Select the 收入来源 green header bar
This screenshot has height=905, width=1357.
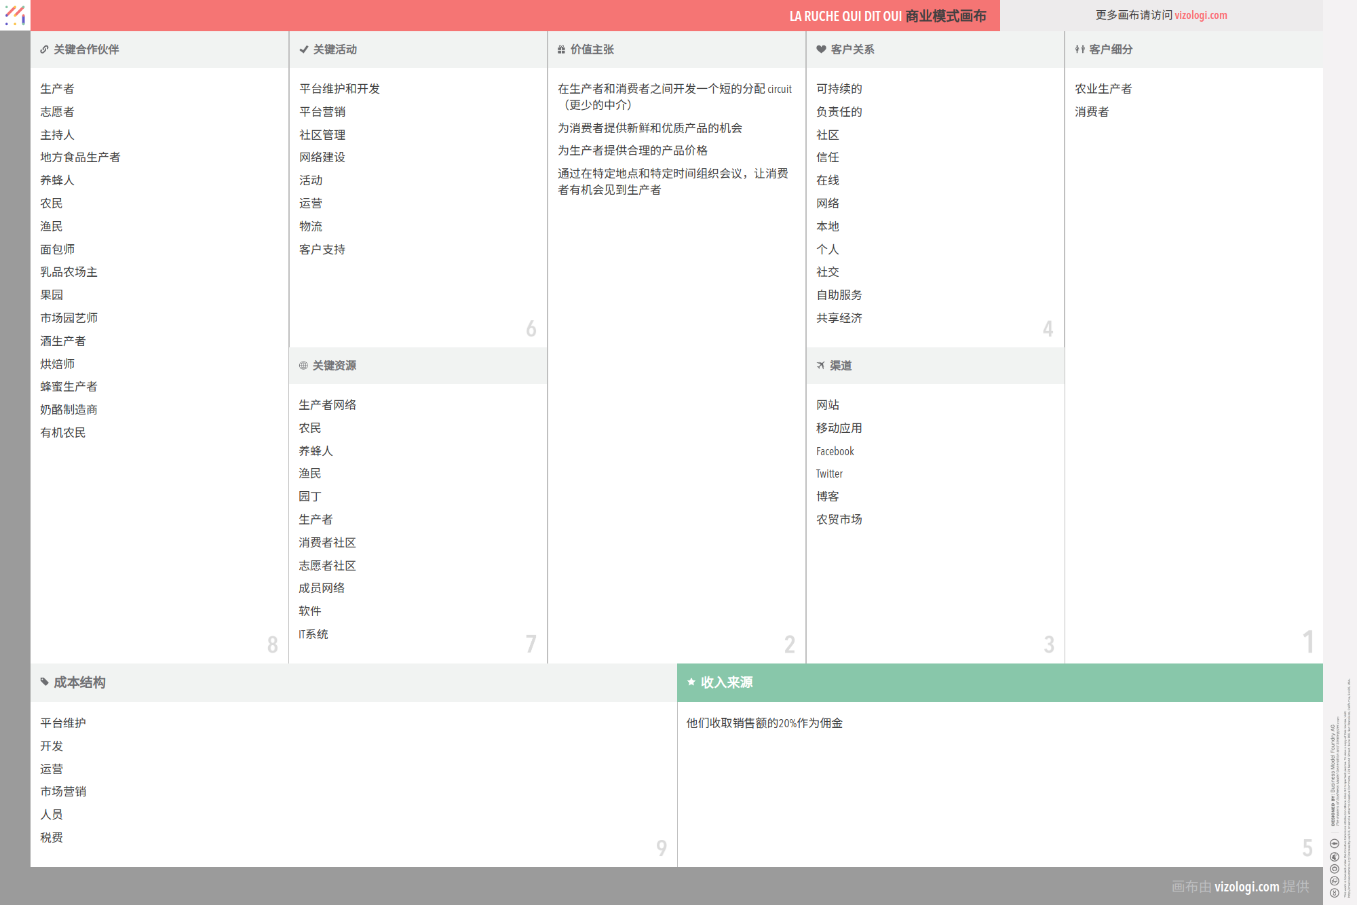pyautogui.click(x=999, y=682)
